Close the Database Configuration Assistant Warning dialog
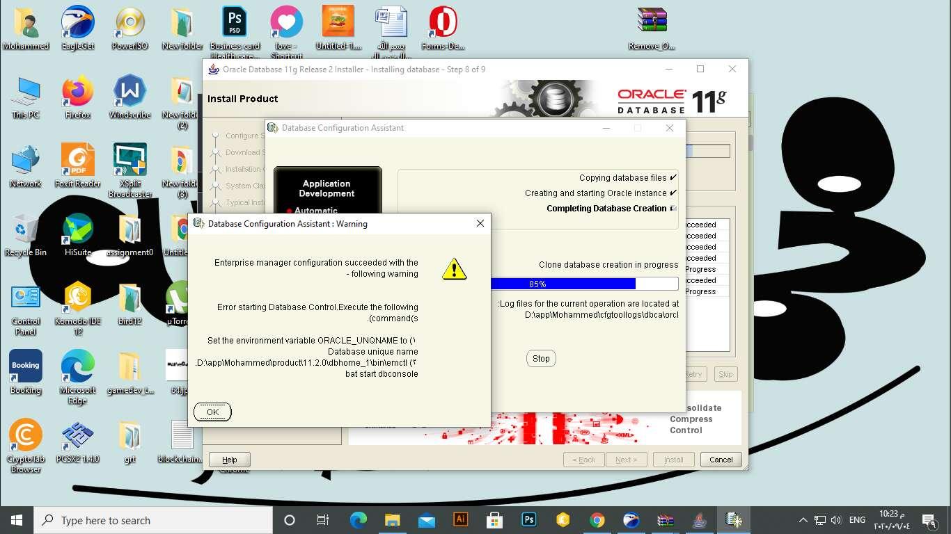Image resolution: width=951 pixels, height=534 pixels. coord(480,223)
